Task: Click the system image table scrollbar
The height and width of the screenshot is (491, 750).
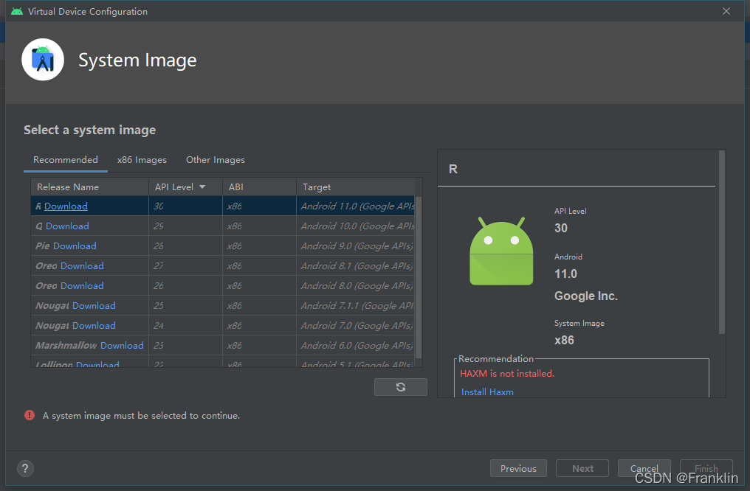Action: click(419, 277)
